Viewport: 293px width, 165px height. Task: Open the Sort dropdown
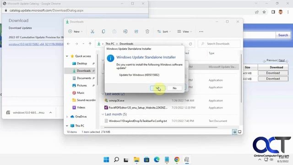point(164,32)
